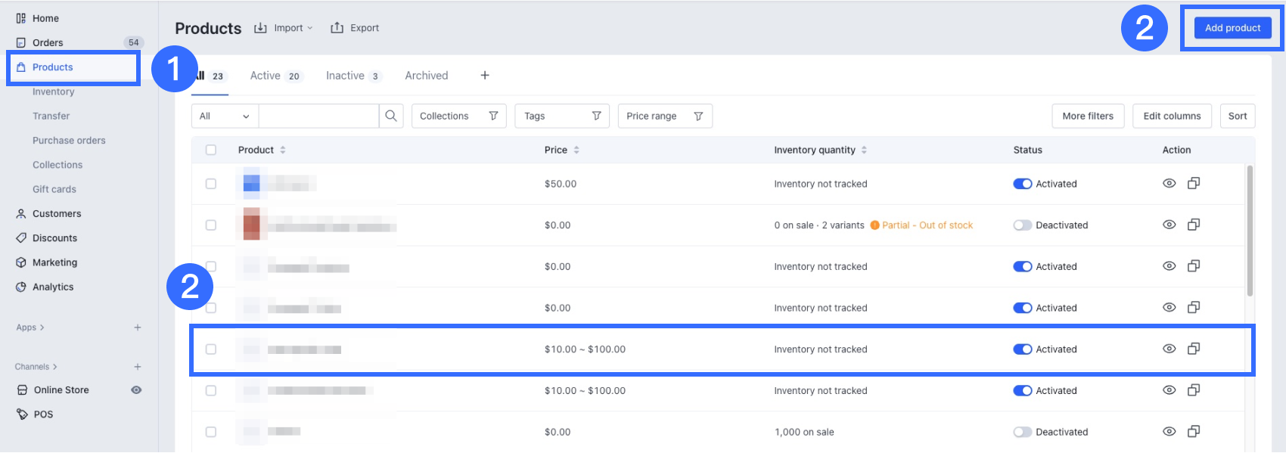Screen dimensions: 1286x453
Task: Open Gift cards in sidebar
Action: click(x=54, y=189)
